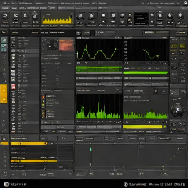Click the first round icon in the top strip

click(5, 15)
